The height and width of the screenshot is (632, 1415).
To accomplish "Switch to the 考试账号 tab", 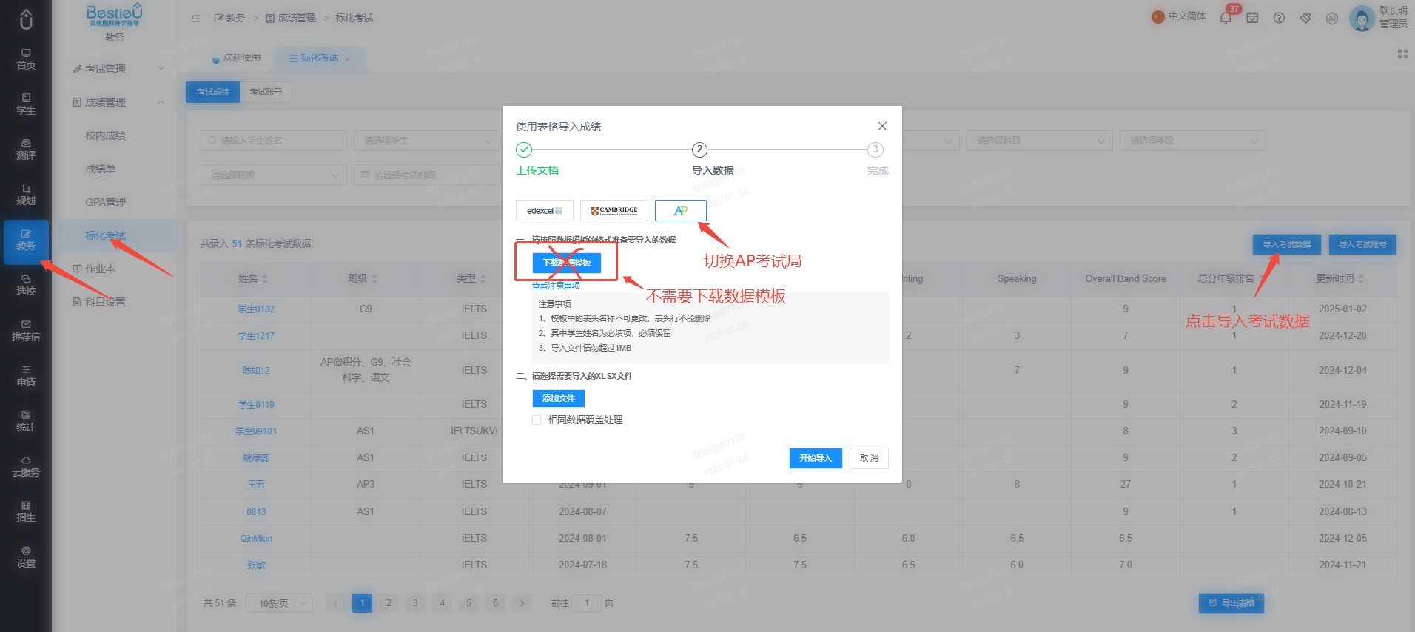I will click(266, 92).
